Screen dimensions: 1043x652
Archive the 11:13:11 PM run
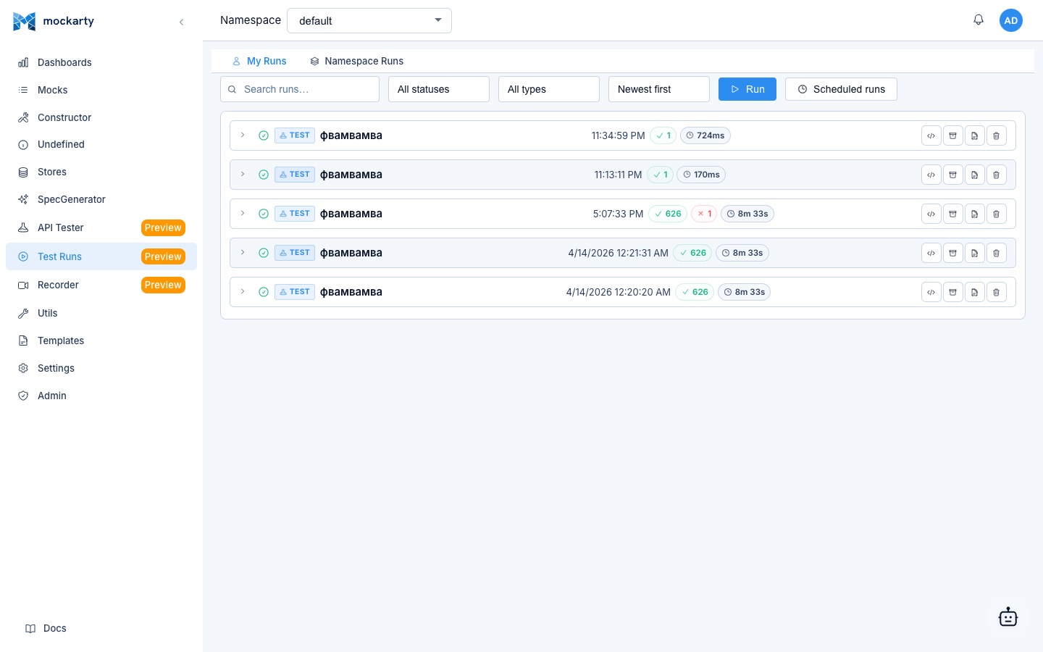[x=953, y=175]
